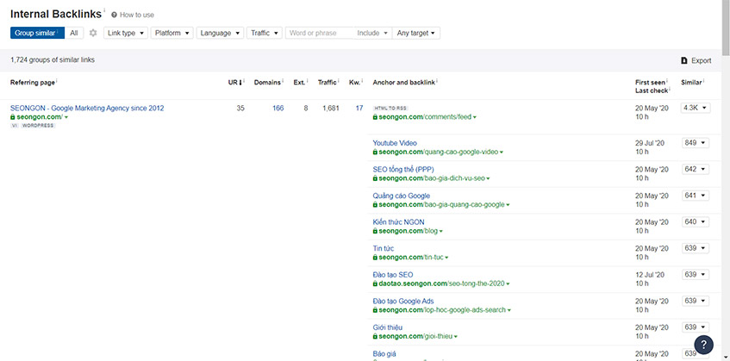Open the SEO tổng thể (PPP) anchor
The image size is (730, 361).
pyautogui.click(x=403, y=170)
